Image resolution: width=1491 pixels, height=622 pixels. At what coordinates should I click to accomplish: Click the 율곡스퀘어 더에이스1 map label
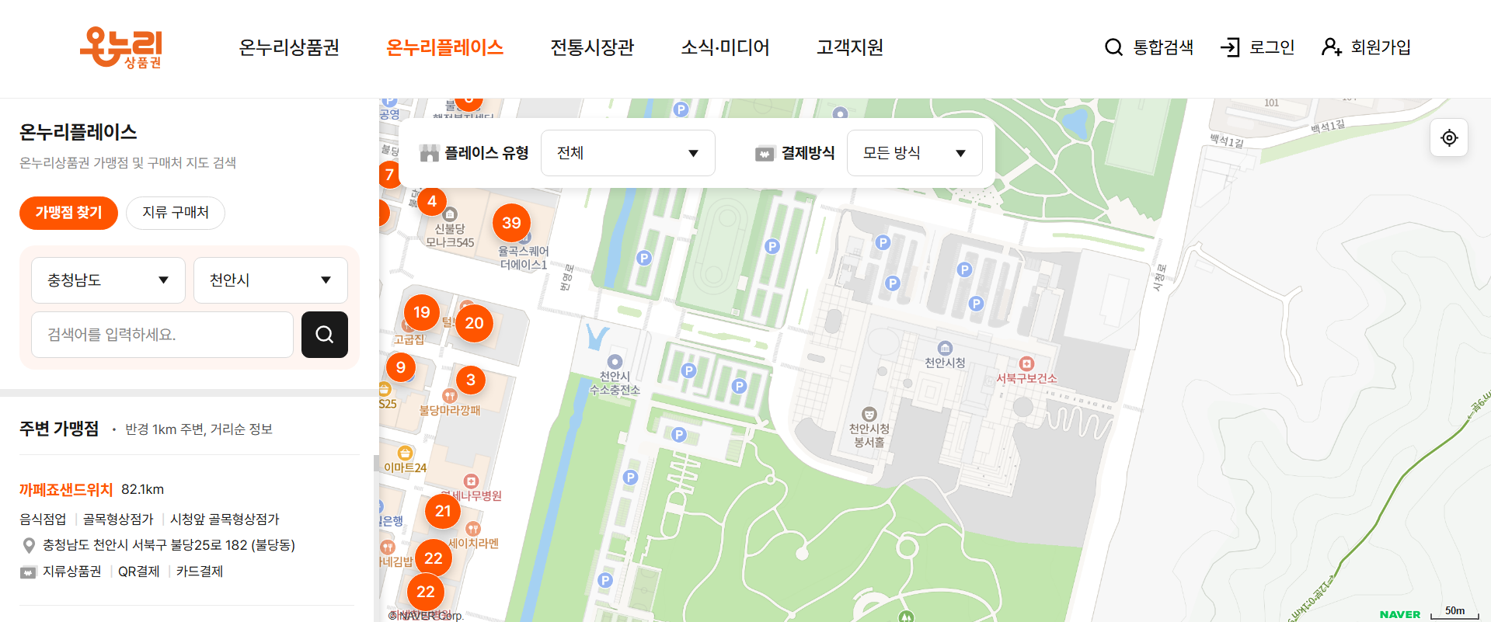pos(524,258)
